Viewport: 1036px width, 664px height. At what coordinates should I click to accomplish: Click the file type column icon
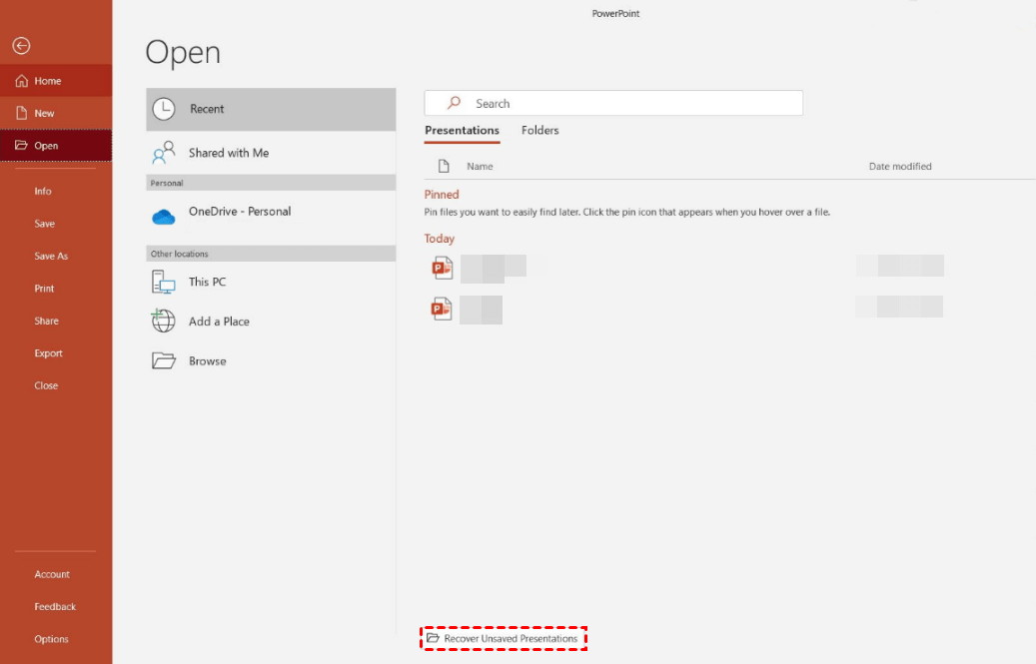point(444,167)
